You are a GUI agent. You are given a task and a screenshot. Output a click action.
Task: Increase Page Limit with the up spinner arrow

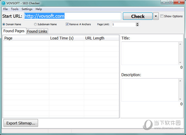[137, 24]
